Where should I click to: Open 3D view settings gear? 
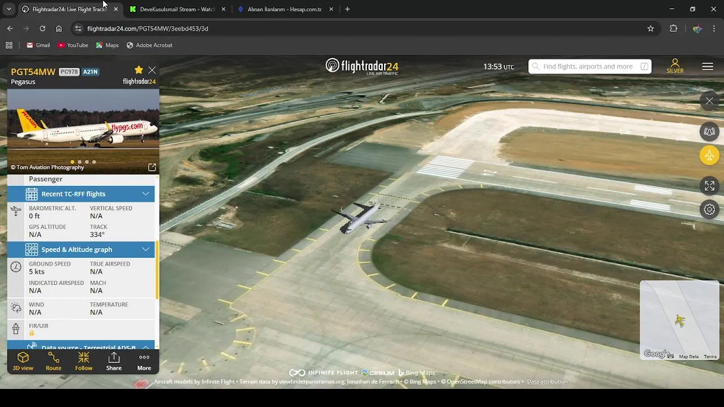pos(709,210)
